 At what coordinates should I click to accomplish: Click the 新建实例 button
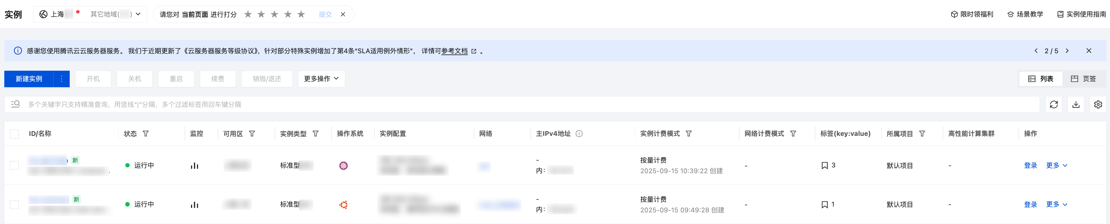tap(29, 79)
